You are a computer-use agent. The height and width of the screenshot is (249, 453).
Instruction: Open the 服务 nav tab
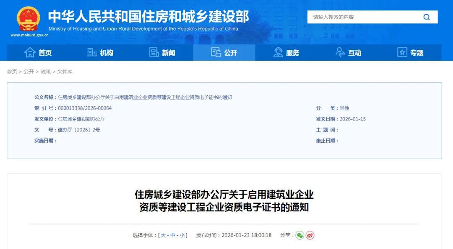coord(286,53)
